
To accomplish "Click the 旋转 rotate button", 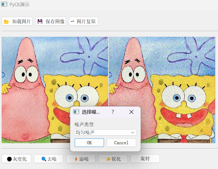I will [145, 159].
